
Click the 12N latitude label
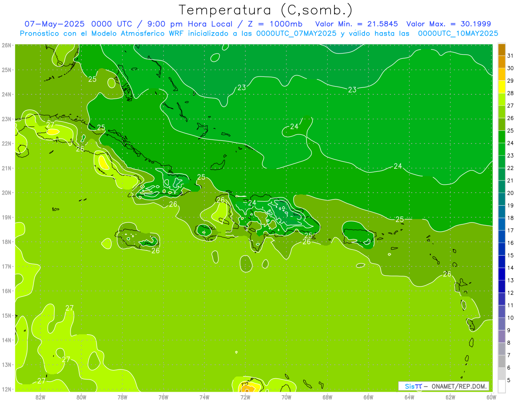click(x=7, y=389)
